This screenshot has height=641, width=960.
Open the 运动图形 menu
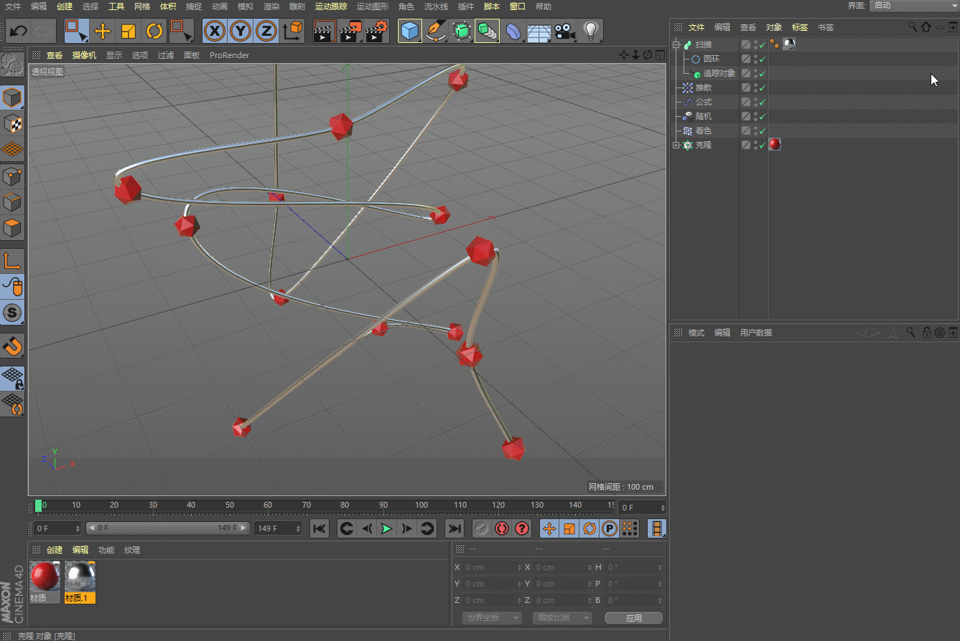(372, 6)
